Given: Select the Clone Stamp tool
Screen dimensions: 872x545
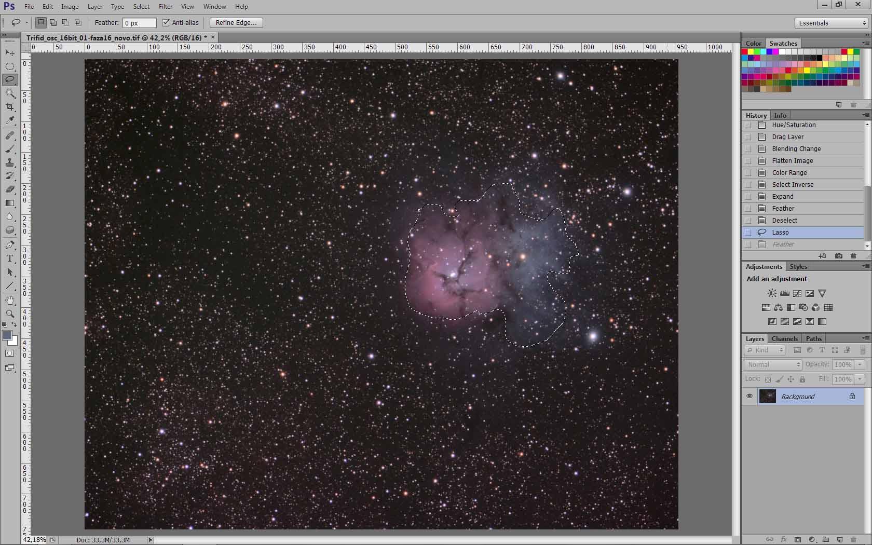Looking at the screenshot, I should (10, 162).
